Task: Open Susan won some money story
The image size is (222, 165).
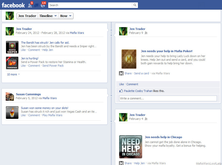Action: pyautogui.click(x=45, y=108)
